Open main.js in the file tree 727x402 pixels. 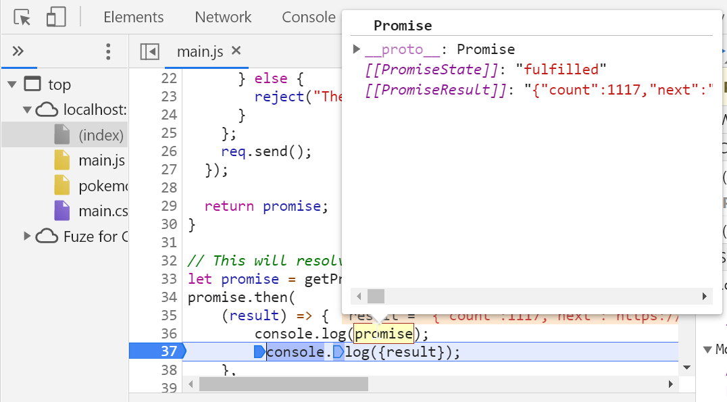[101, 160]
